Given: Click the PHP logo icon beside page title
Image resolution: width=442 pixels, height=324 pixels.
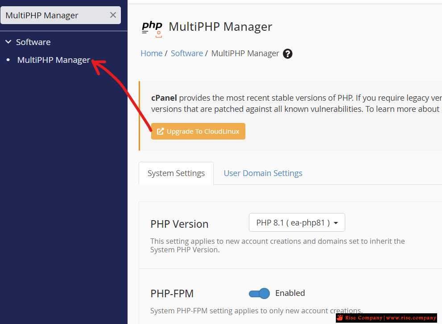Looking at the screenshot, I should (152, 29).
